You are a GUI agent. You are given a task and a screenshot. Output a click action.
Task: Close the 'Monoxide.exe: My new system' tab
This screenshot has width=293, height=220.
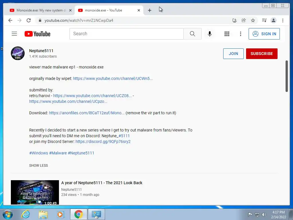[70, 10]
